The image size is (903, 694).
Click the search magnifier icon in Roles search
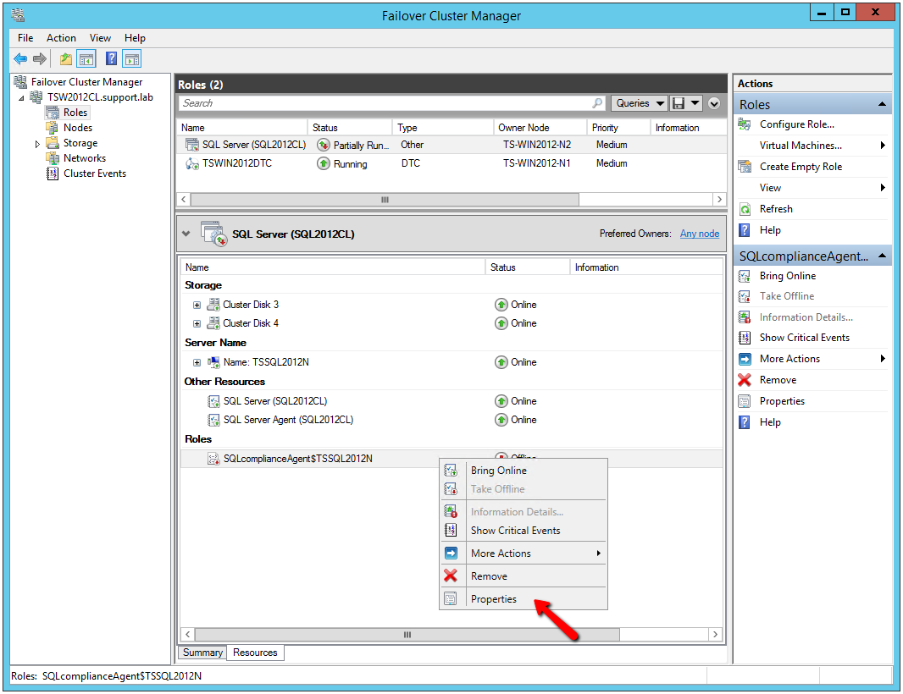pyautogui.click(x=598, y=103)
